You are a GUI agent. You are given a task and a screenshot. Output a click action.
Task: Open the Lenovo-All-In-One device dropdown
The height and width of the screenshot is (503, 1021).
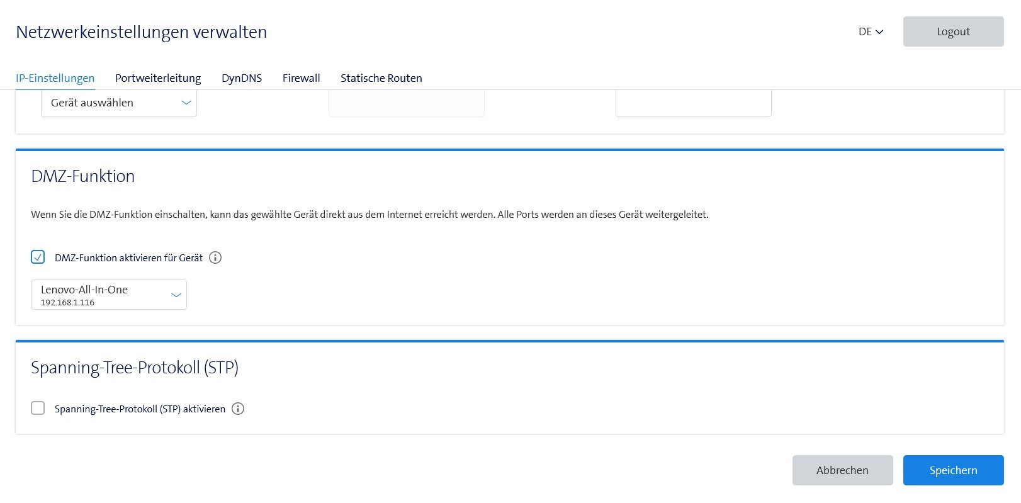tap(109, 295)
